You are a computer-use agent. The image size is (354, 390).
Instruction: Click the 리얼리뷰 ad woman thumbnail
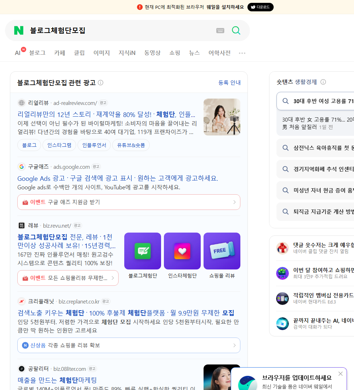[222, 117]
